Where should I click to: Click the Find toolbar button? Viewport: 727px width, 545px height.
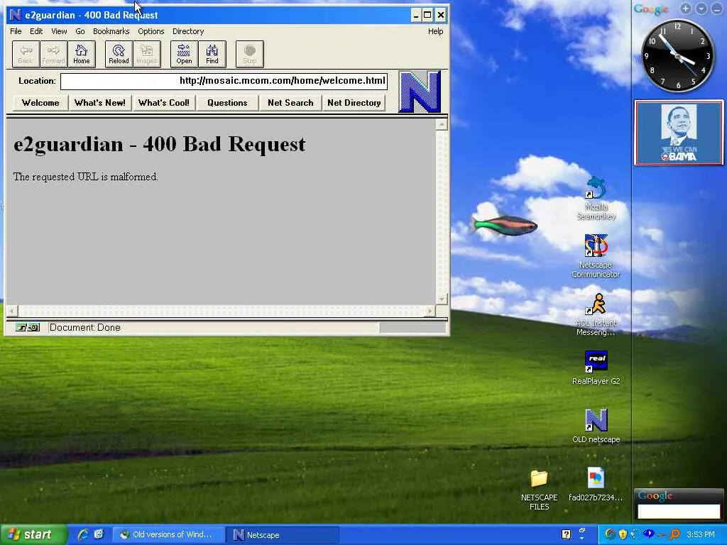click(x=212, y=54)
